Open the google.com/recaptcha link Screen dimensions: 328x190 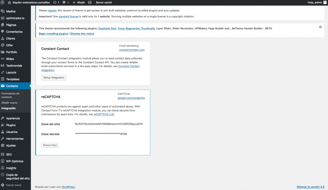pos(131,98)
